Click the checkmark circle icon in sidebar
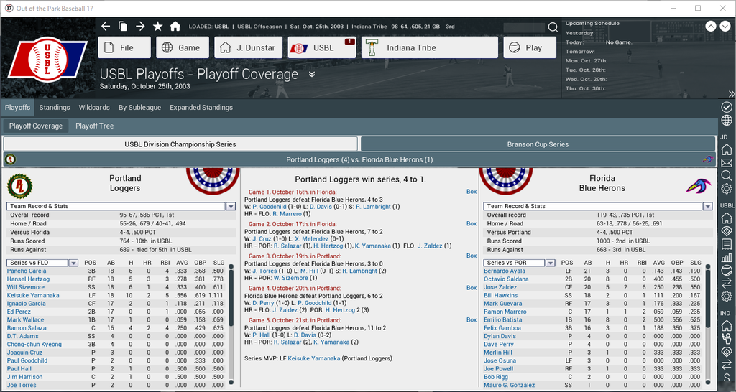Image resolution: width=736 pixels, height=392 pixels. [727, 107]
